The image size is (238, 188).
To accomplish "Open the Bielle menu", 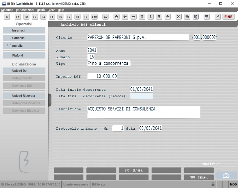I will [51, 10].
